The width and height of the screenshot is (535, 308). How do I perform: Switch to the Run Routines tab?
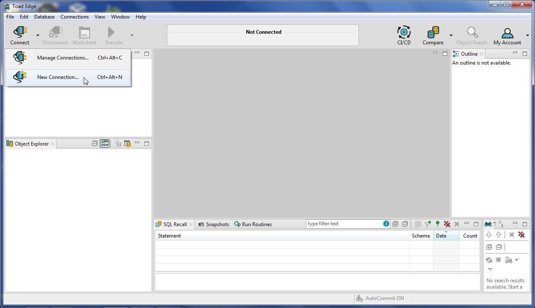coord(253,224)
